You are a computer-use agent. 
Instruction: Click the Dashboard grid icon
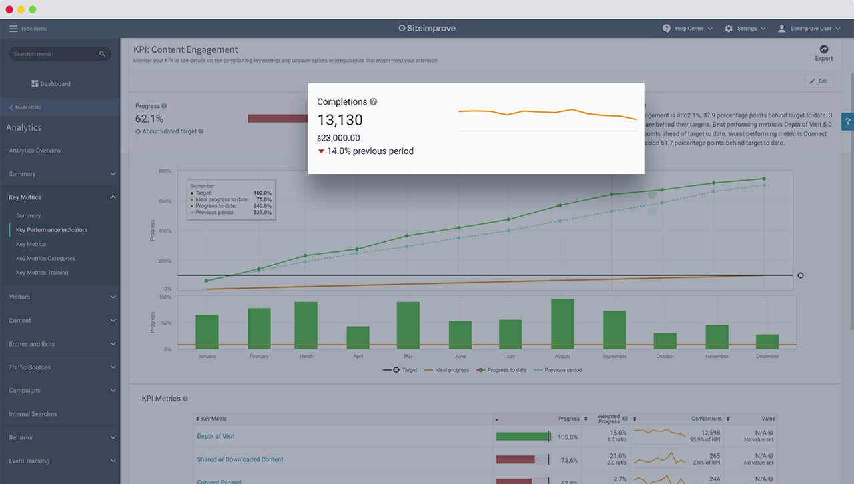[x=35, y=84]
